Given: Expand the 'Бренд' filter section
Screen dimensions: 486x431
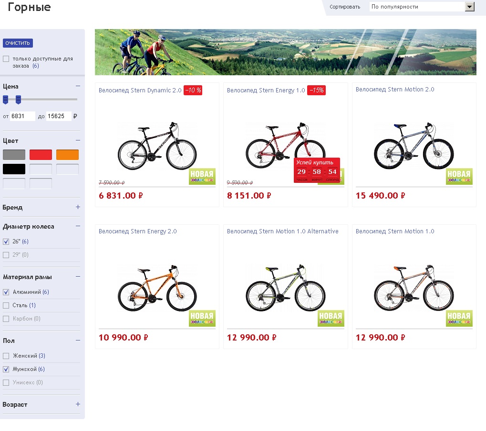Looking at the screenshot, I should (x=78, y=207).
